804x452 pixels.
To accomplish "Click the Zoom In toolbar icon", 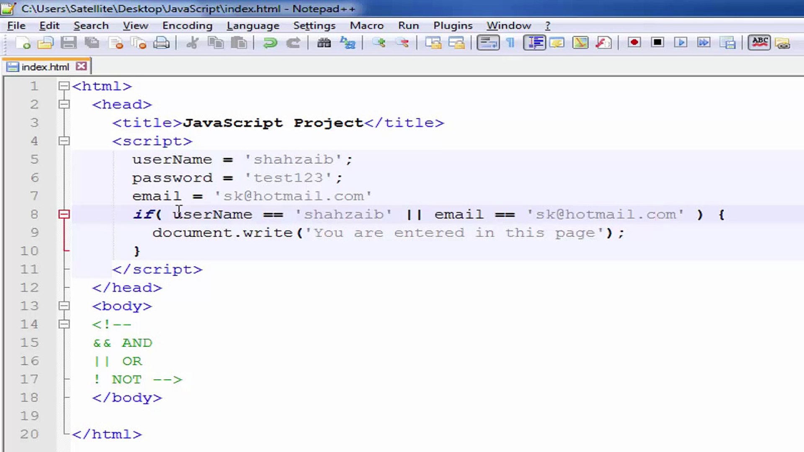I will pos(379,43).
